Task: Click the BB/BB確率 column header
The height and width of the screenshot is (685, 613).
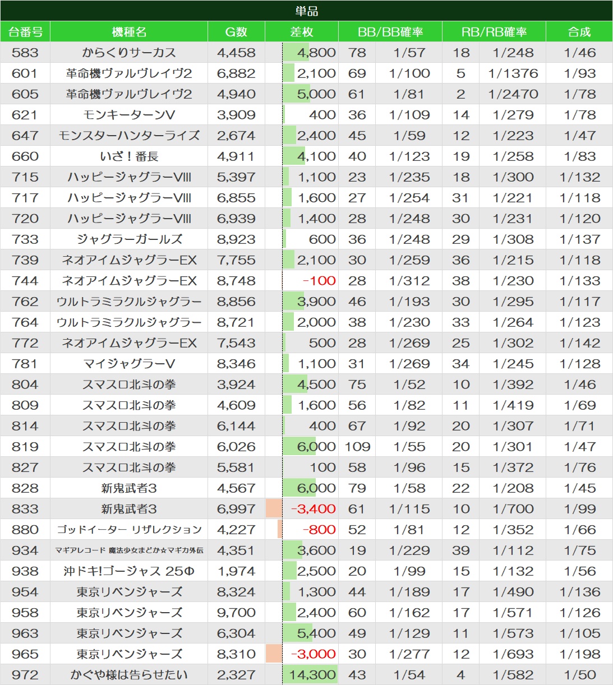Action: 390,32
